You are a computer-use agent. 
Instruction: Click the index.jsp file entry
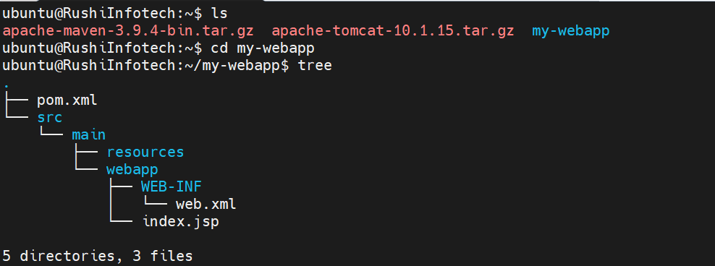pos(181,222)
